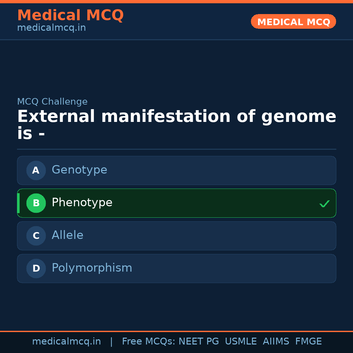Image resolution: width=353 pixels, height=353 pixels.
Task: Click the FMGE footer label
Action: click(x=308, y=342)
